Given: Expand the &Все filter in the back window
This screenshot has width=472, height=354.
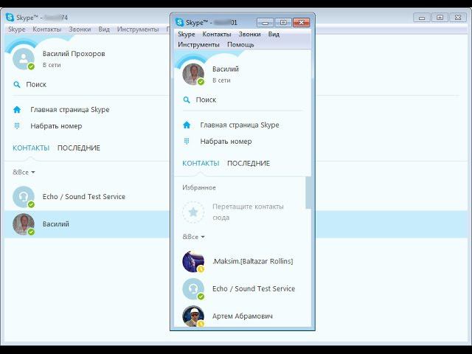Looking at the screenshot, I should click(x=24, y=173).
